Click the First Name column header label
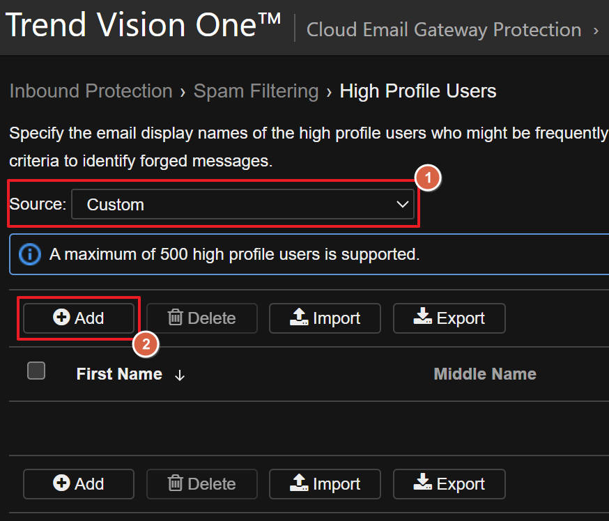609x521 pixels. (119, 374)
